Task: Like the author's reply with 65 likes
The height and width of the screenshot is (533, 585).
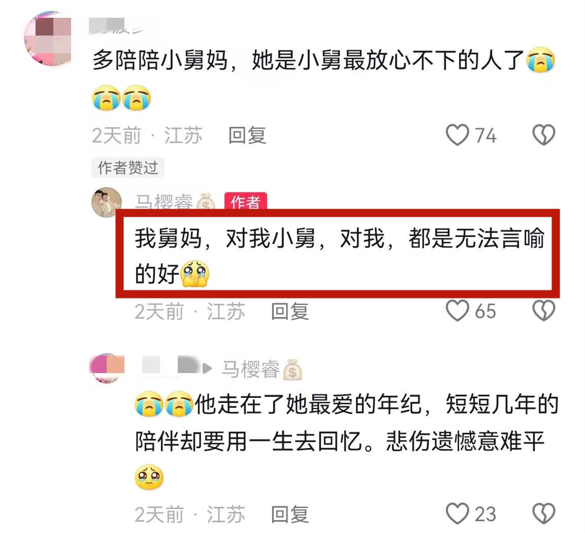Action: pos(458,310)
